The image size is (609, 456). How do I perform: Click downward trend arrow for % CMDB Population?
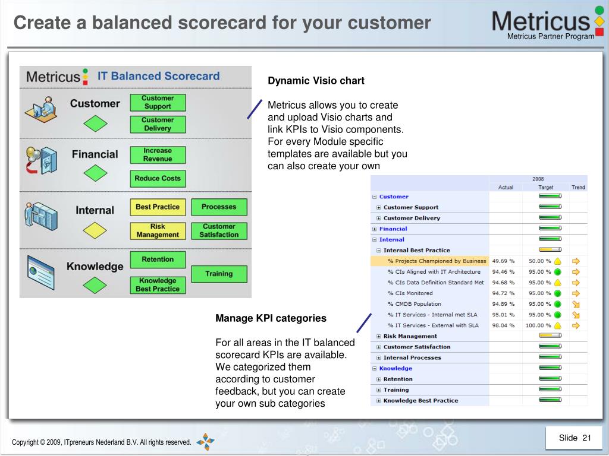[576, 305]
